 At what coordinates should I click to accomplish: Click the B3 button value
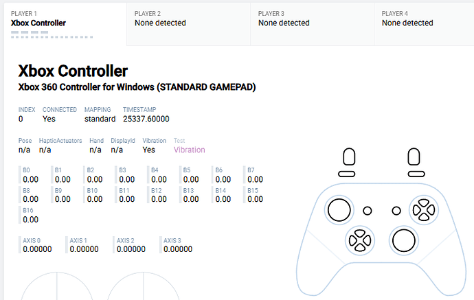click(126, 179)
